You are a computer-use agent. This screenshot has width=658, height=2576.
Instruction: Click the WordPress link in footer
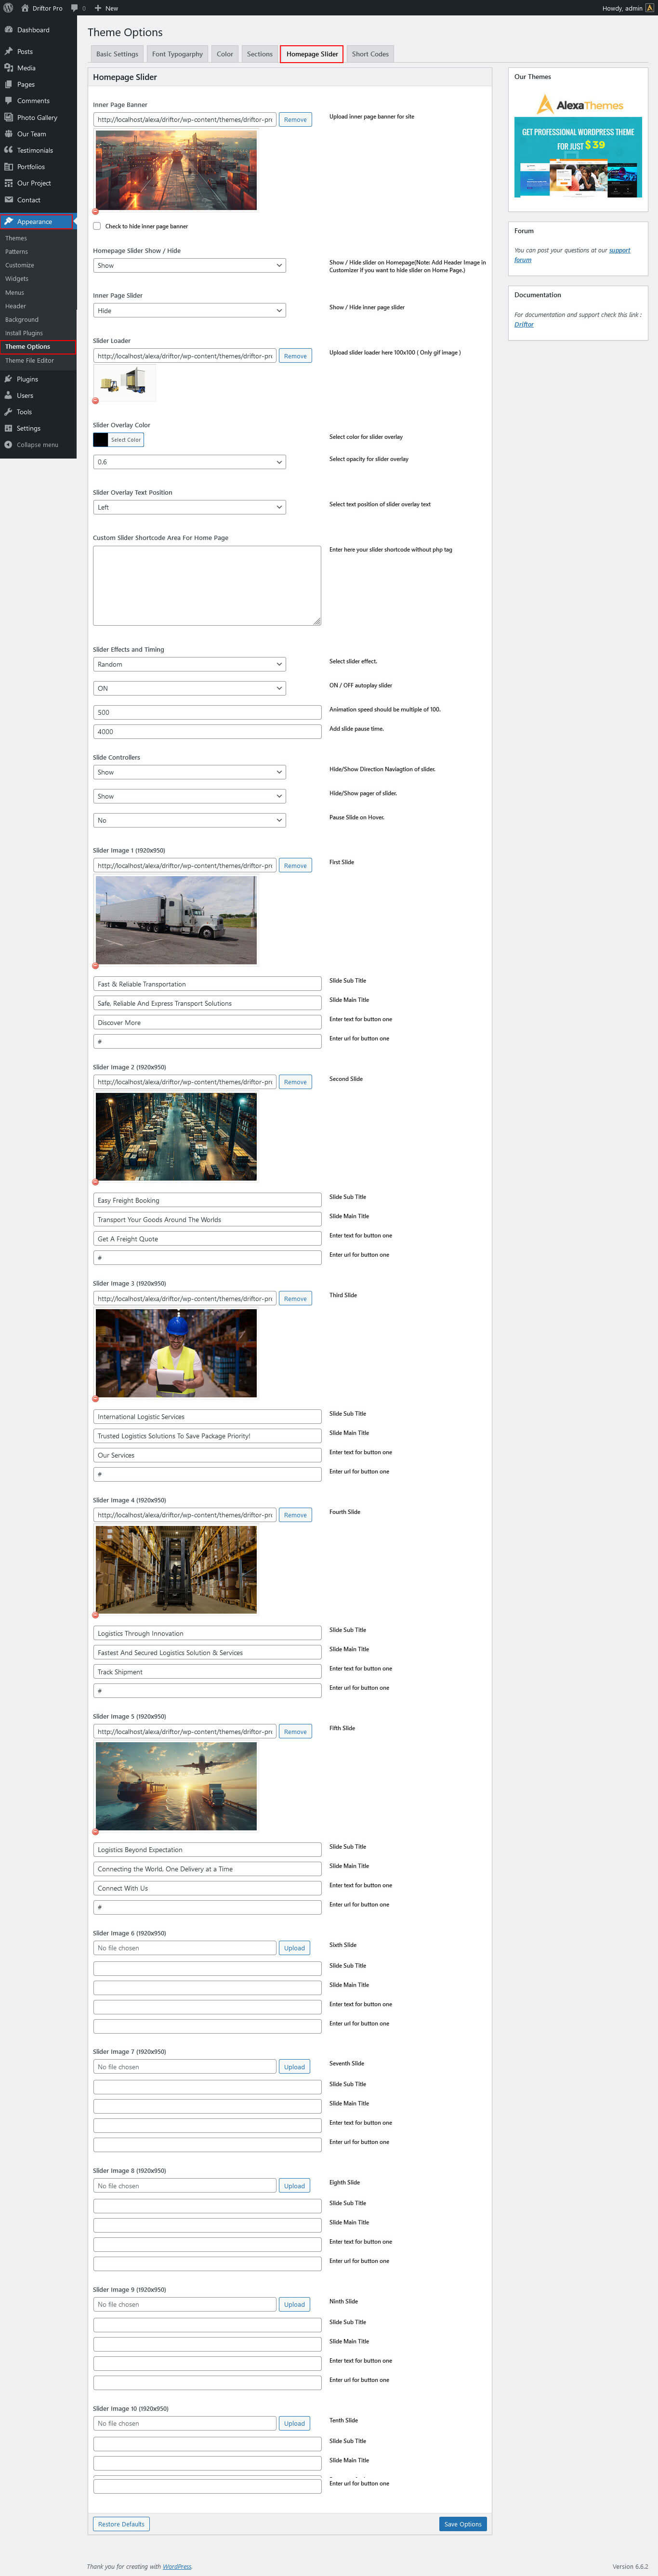(x=177, y=2566)
